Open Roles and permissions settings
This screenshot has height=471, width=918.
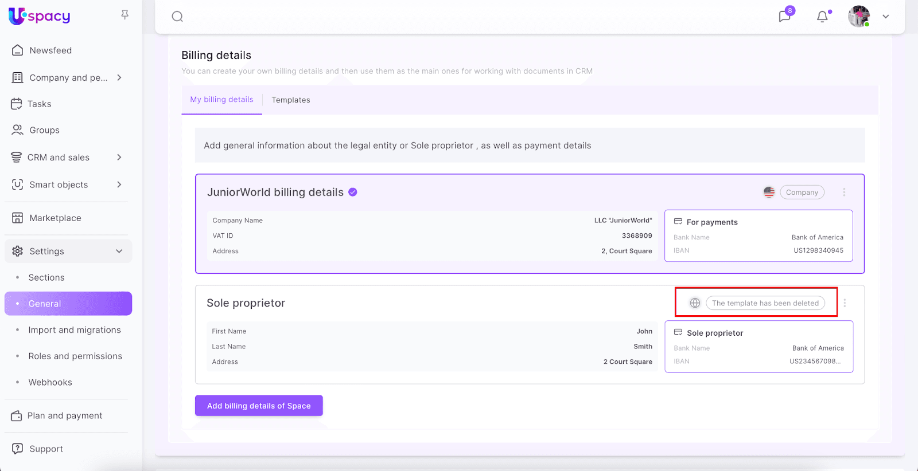(x=75, y=356)
